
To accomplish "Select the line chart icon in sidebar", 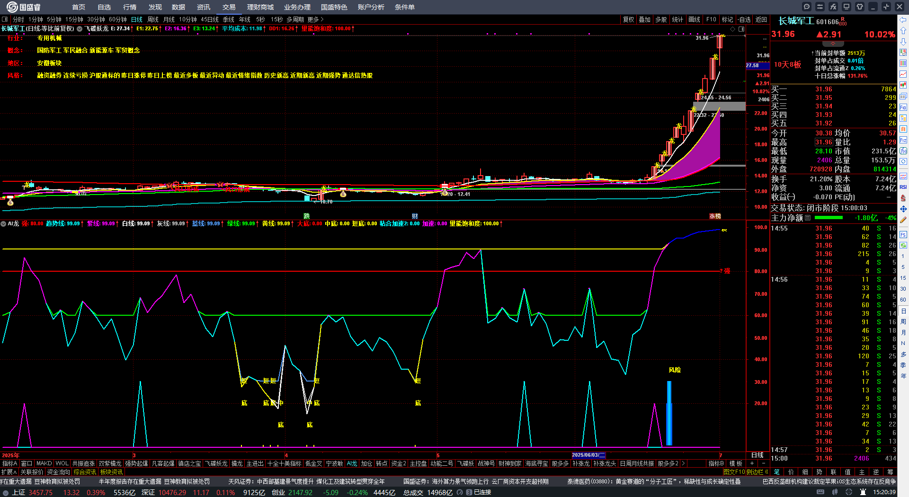I will tap(903, 74).
